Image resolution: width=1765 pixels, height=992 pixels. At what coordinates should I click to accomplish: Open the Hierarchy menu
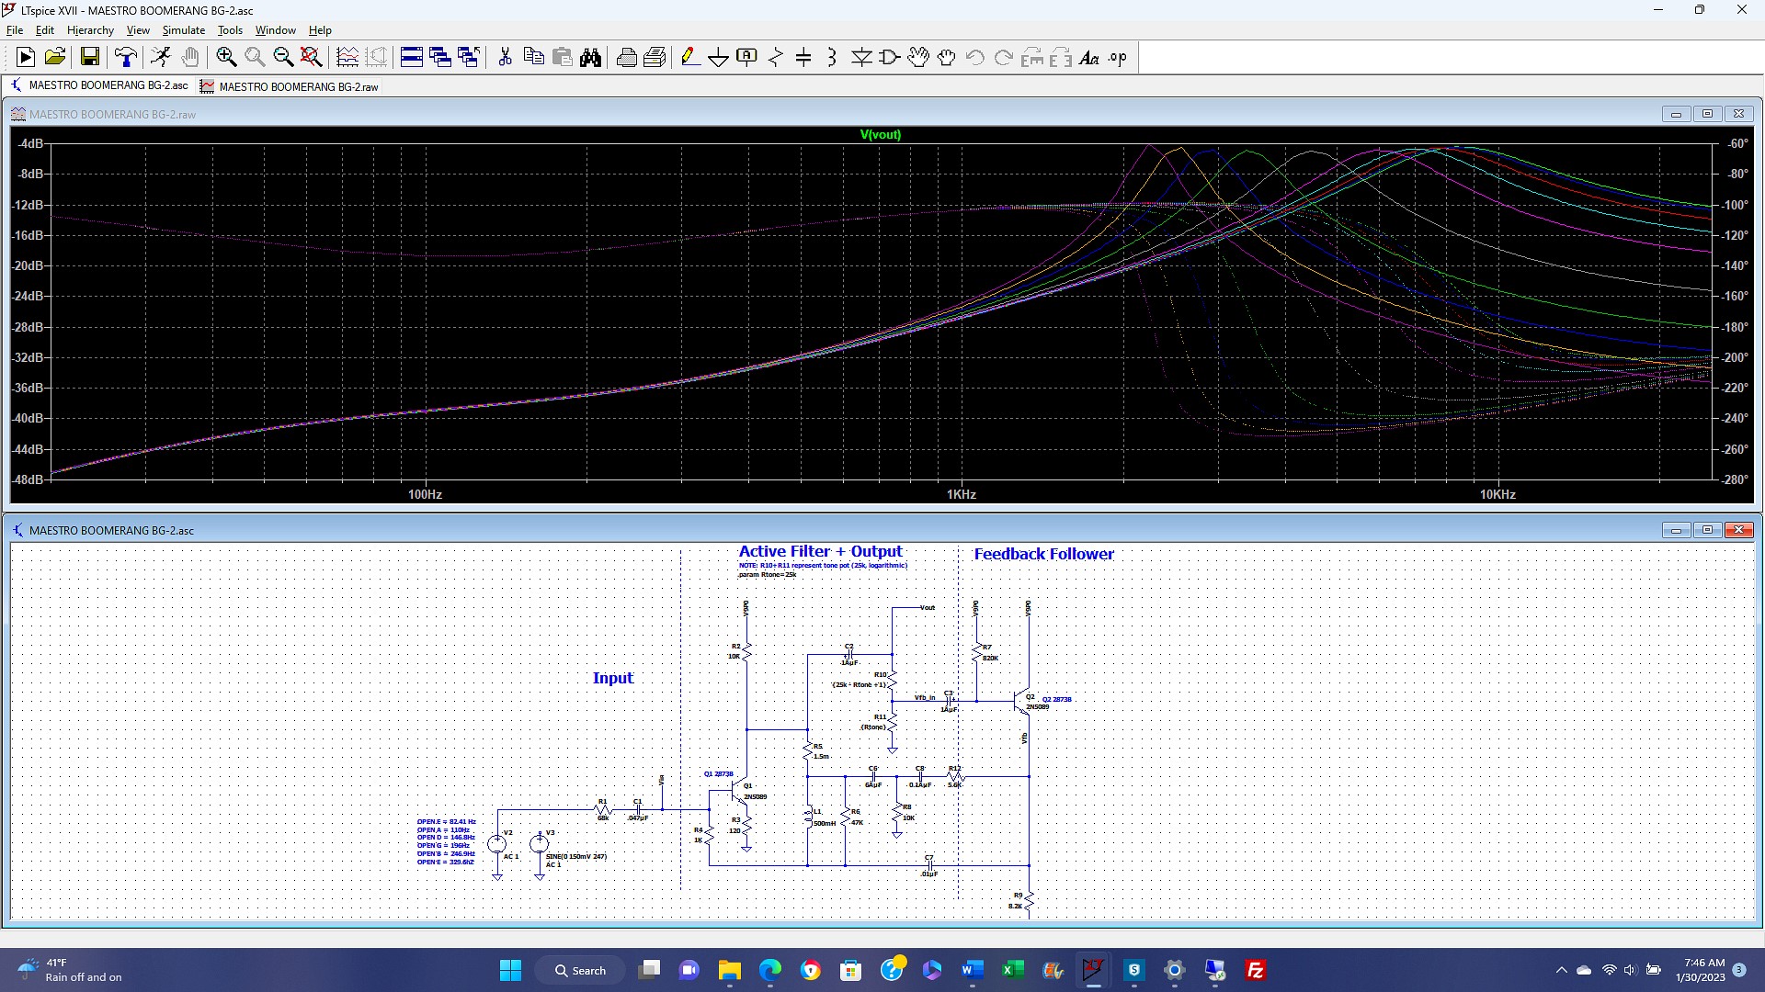click(90, 30)
